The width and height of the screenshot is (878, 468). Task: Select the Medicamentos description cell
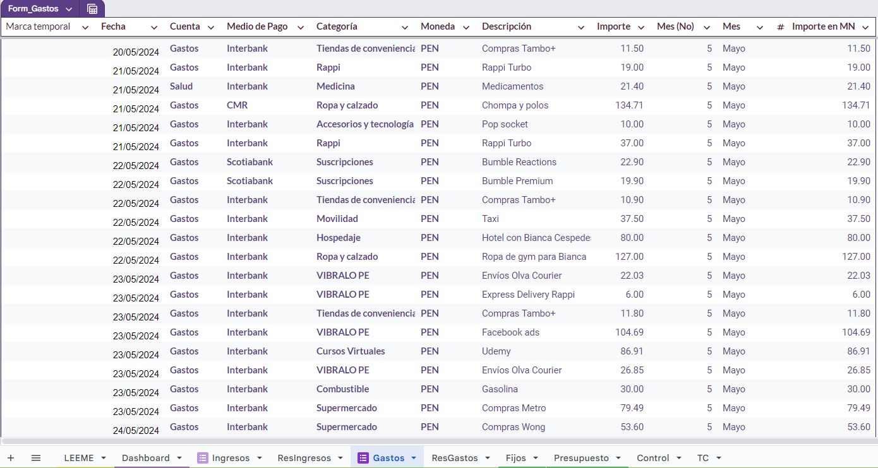pos(512,86)
